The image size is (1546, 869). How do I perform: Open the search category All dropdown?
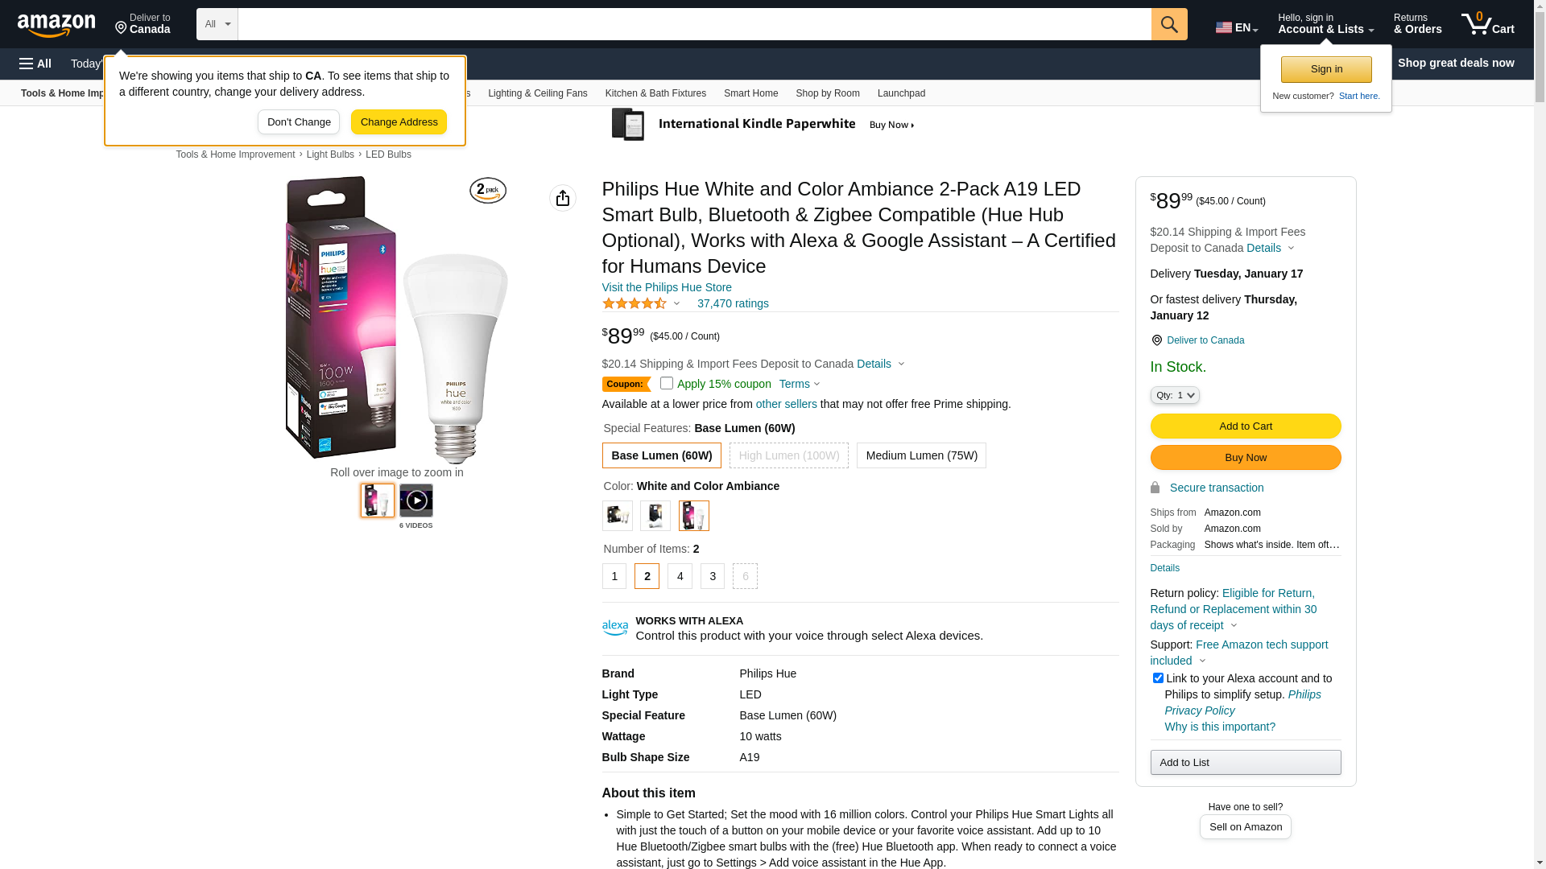[x=217, y=24]
